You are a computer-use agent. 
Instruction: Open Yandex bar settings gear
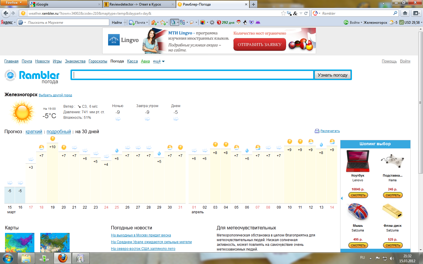(x=212, y=22)
